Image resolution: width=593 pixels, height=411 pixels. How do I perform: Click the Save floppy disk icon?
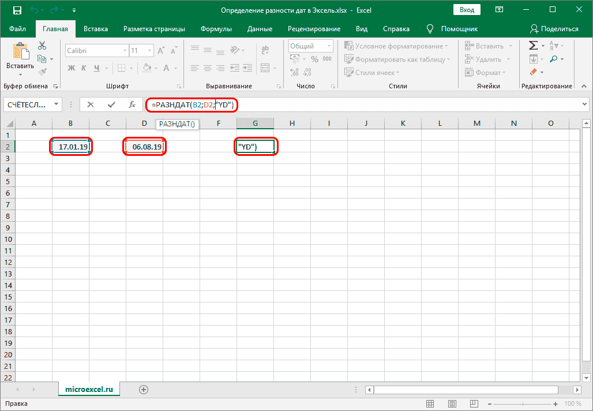click(x=17, y=10)
